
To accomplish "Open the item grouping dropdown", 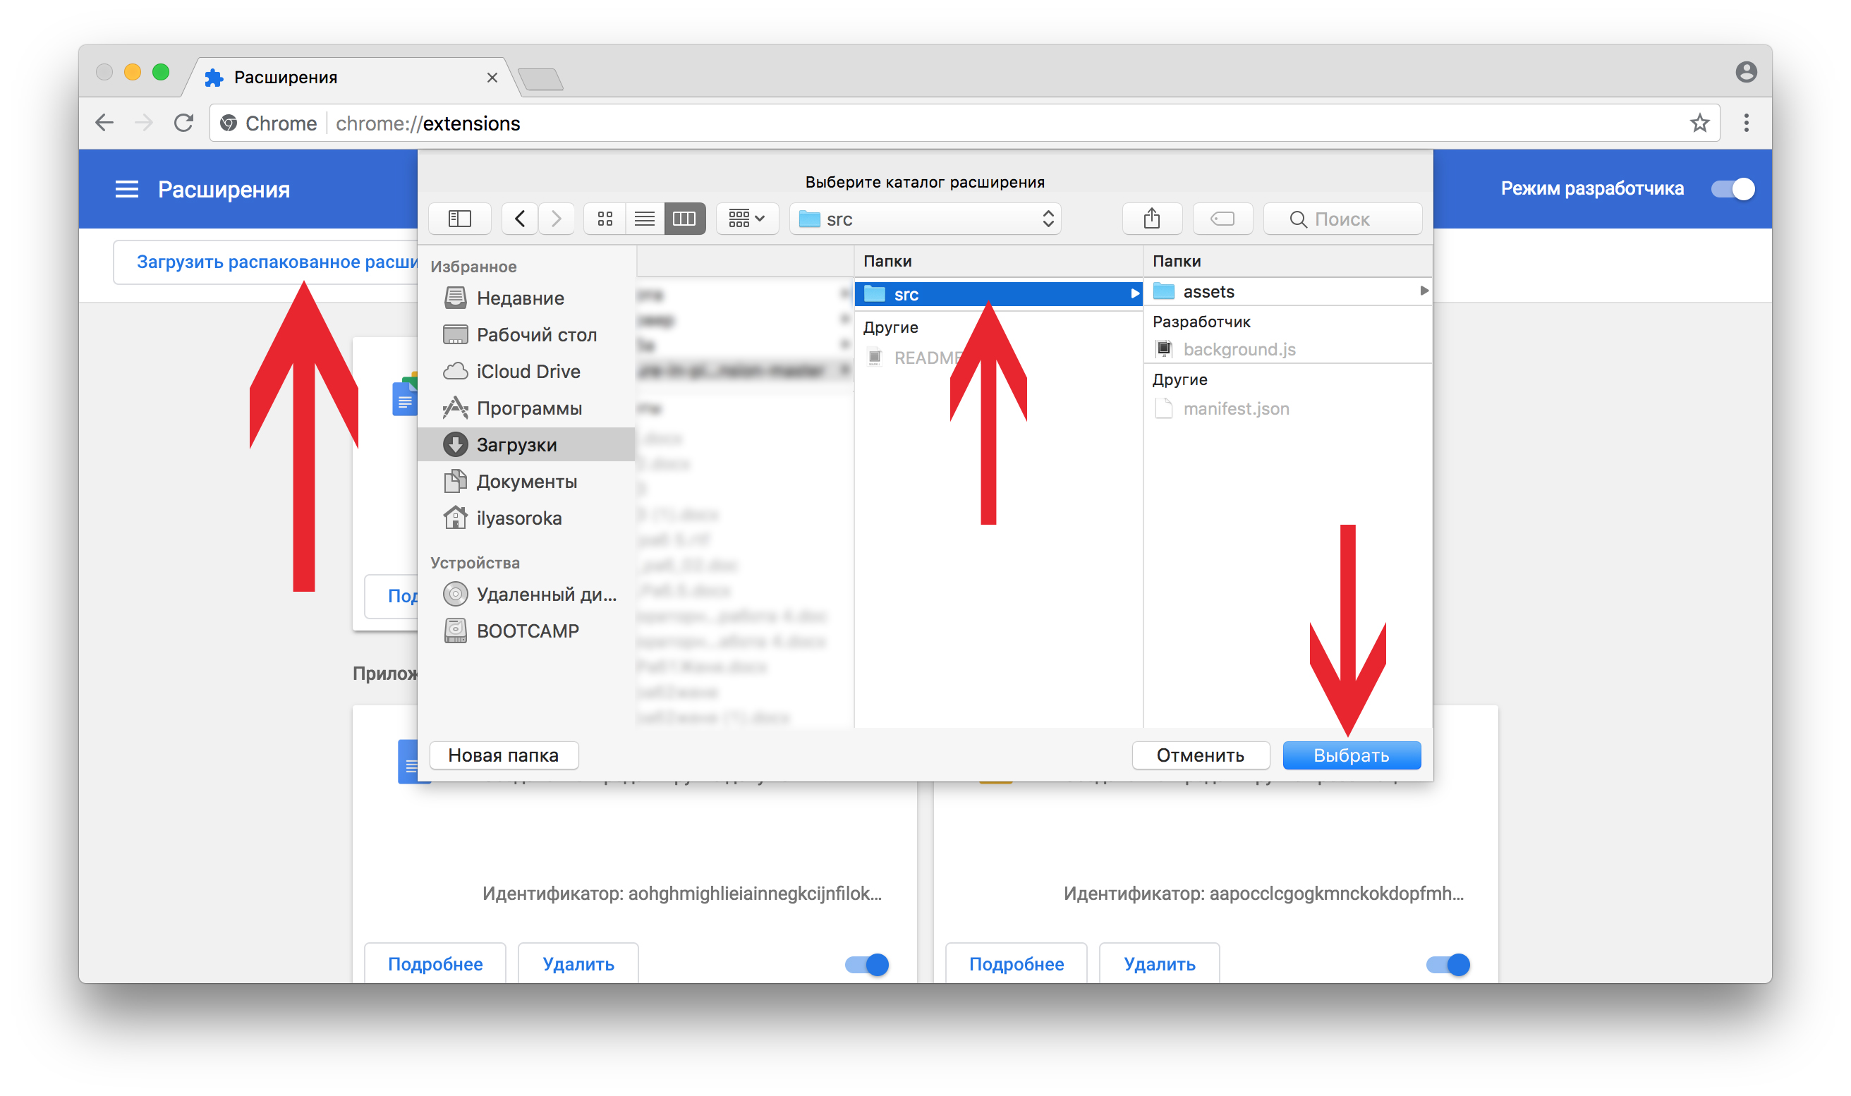I will tap(747, 219).
